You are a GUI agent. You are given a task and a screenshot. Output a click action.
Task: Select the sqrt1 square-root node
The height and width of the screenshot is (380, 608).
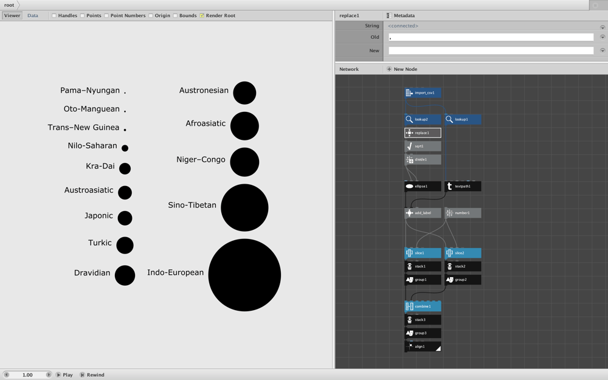[x=423, y=146]
